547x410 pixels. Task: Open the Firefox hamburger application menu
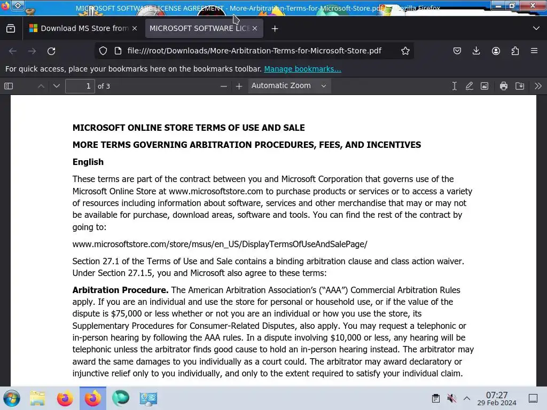pos(534,51)
